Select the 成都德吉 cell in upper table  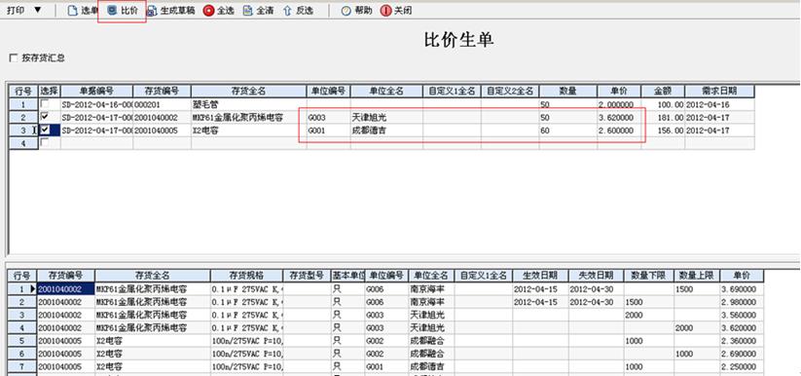click(x=386, y=131)
